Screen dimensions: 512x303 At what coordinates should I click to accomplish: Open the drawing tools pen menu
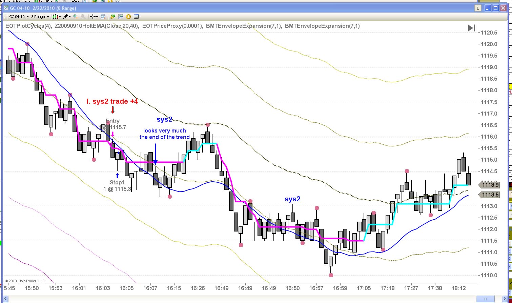click(66, 16)
